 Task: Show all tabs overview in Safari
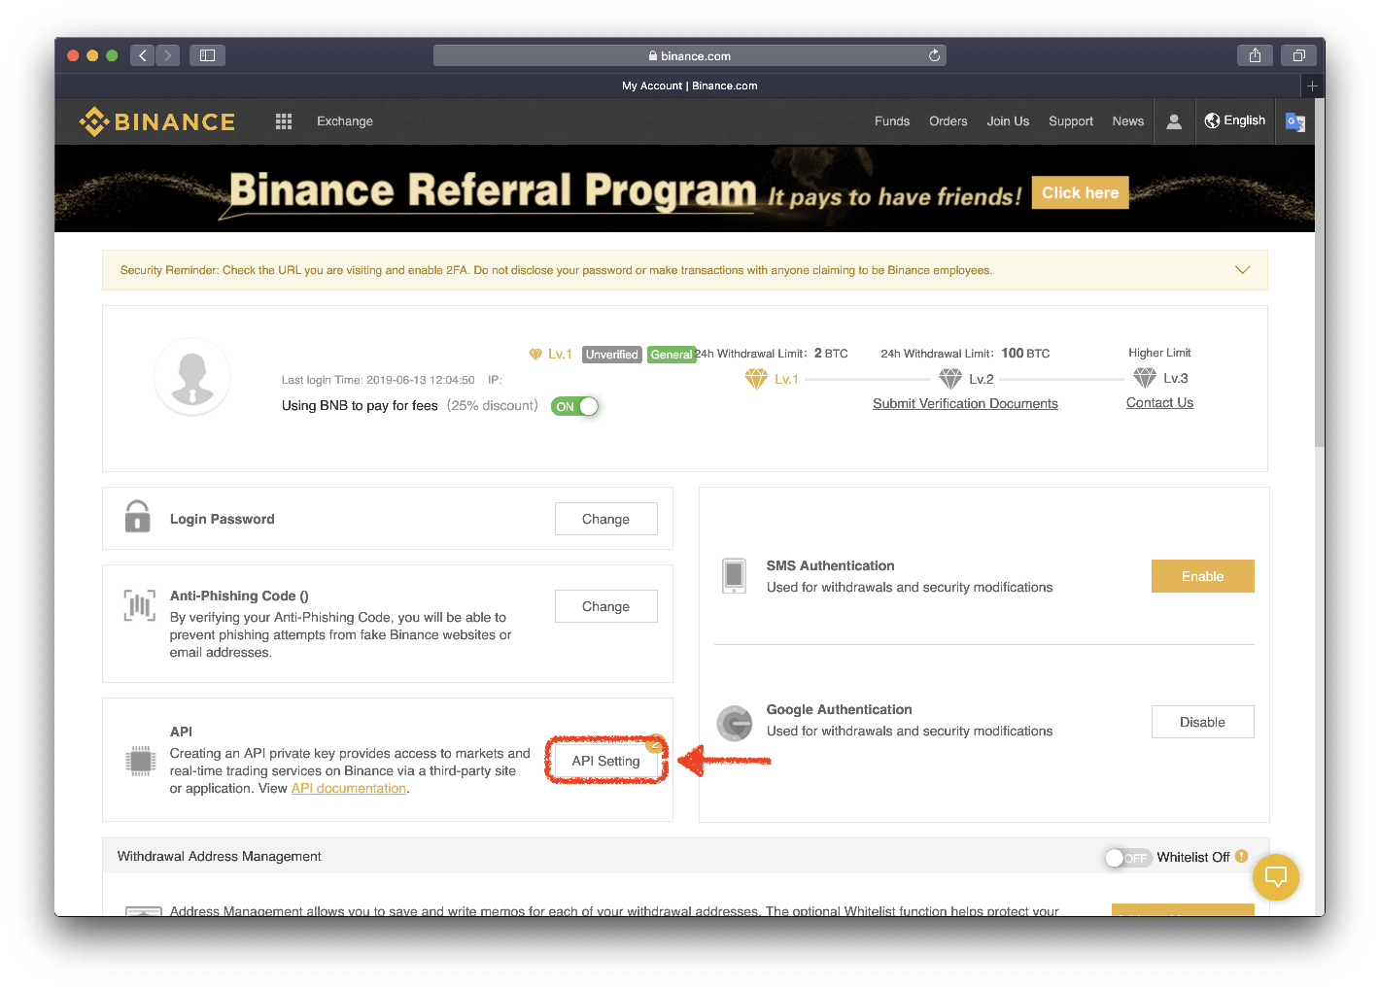click(1298, 55)
